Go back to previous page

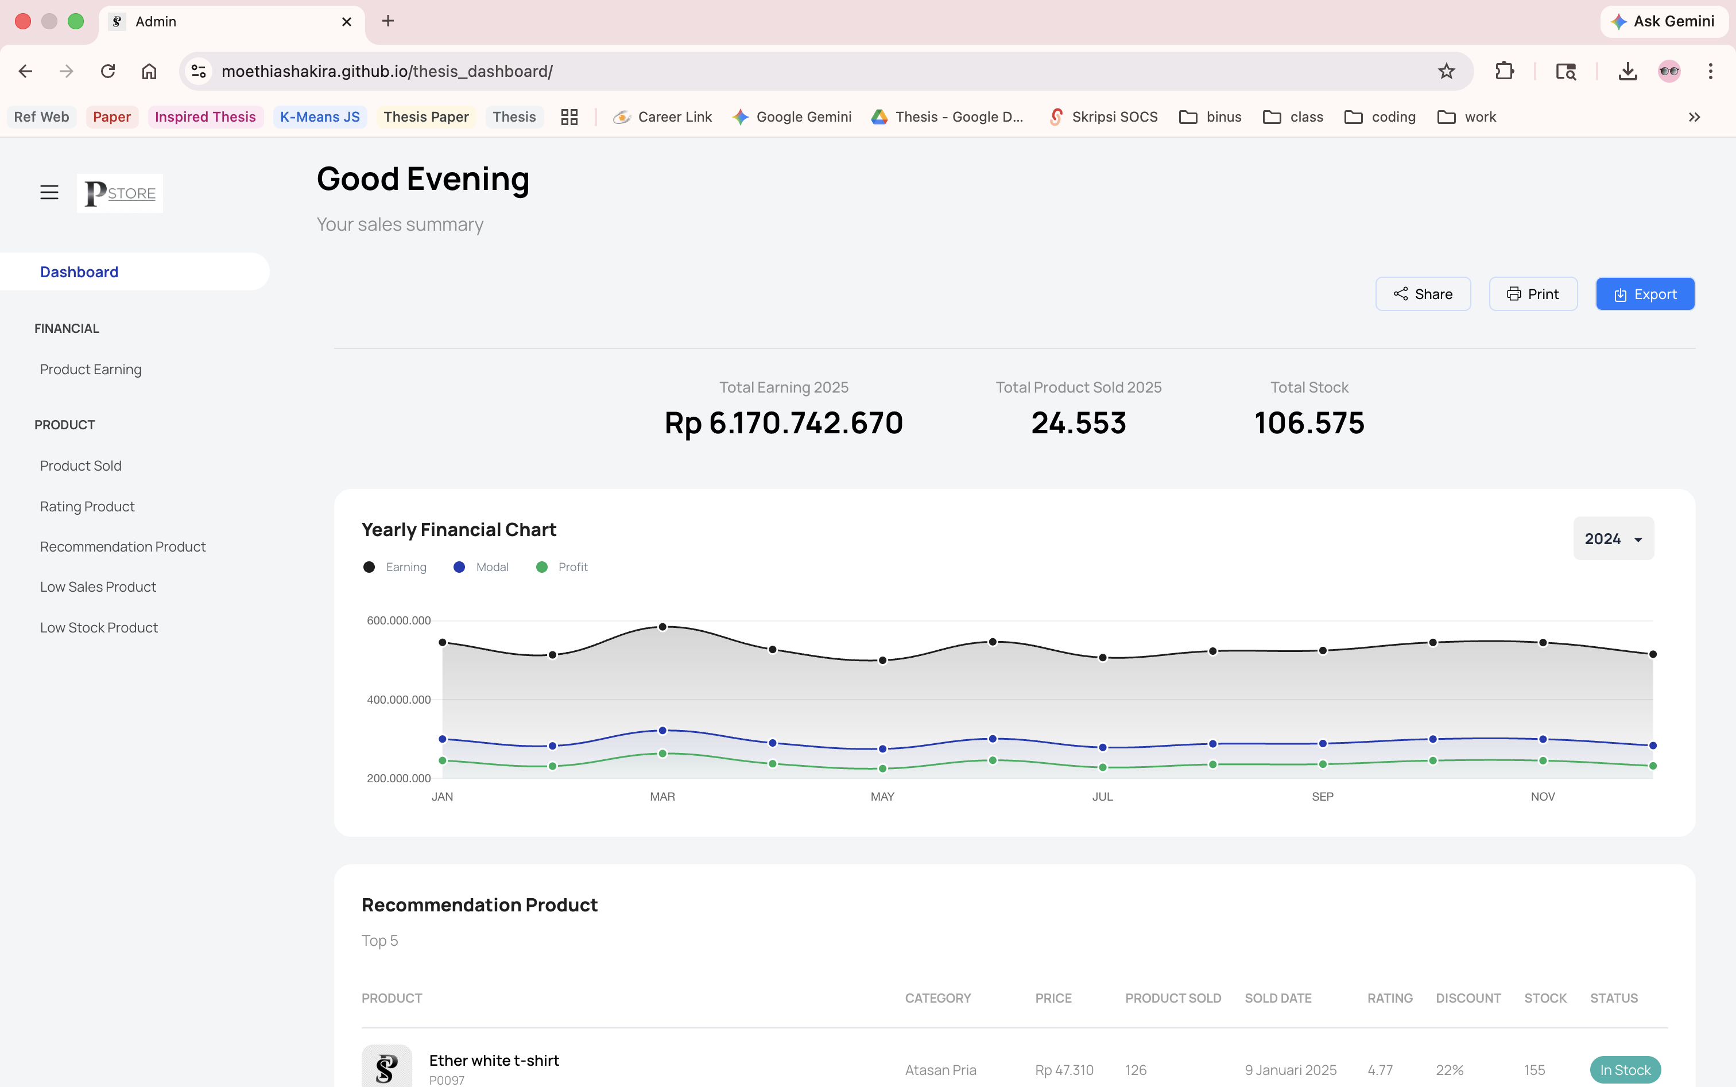[26, 71]
